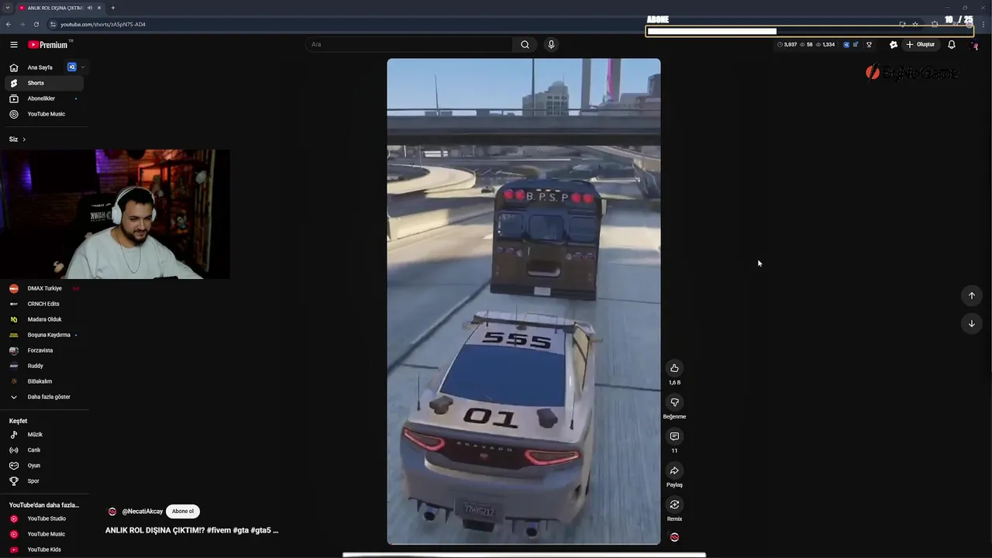Start voice search with microphone icon

click(551, 45)
